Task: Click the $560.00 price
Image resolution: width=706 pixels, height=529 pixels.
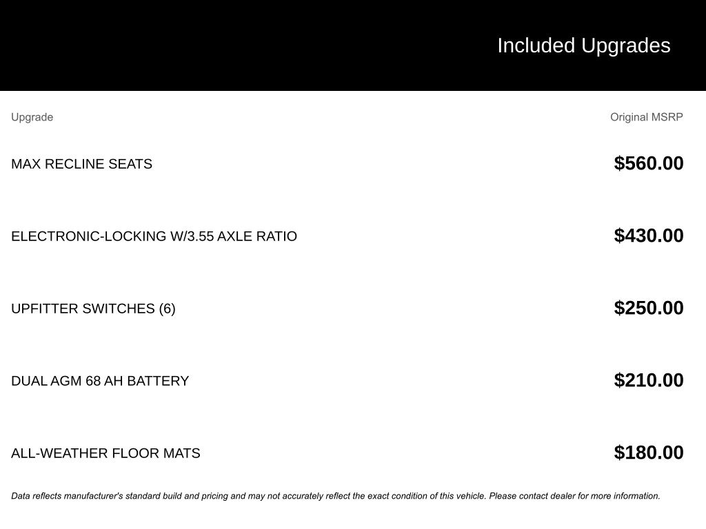Action: (648, 163)
